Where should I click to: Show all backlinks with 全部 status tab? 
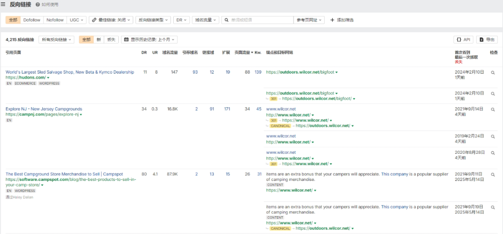[86, 40]
